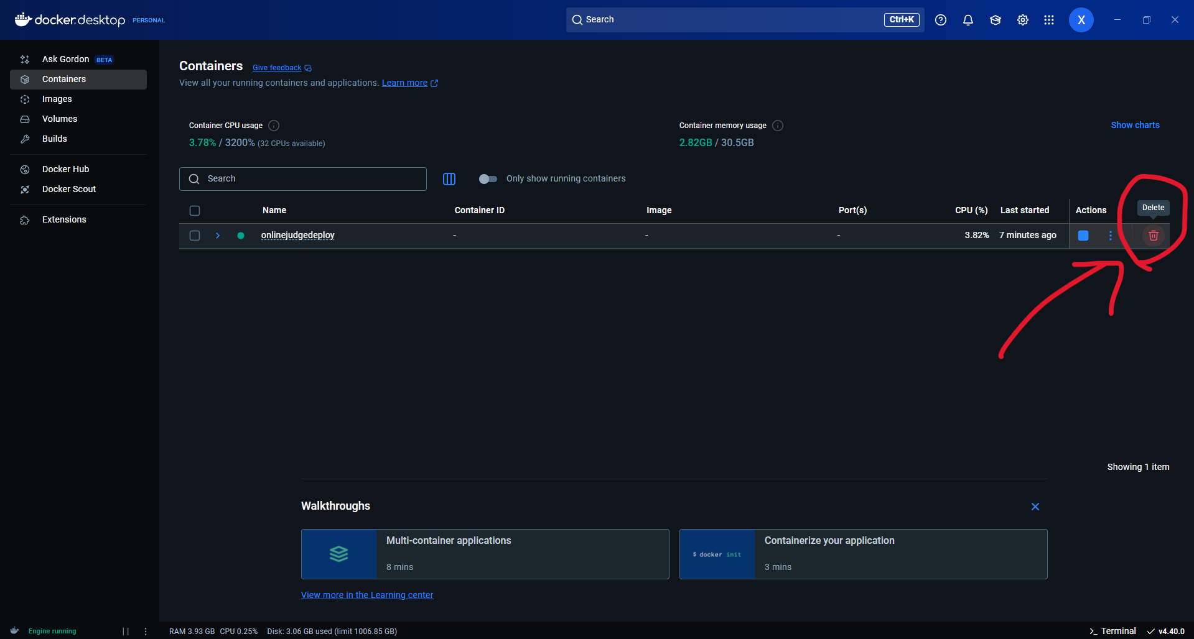Click the RAM 3.93 GB status entry
Screen dimensions: 1194x639
(192, 631)
